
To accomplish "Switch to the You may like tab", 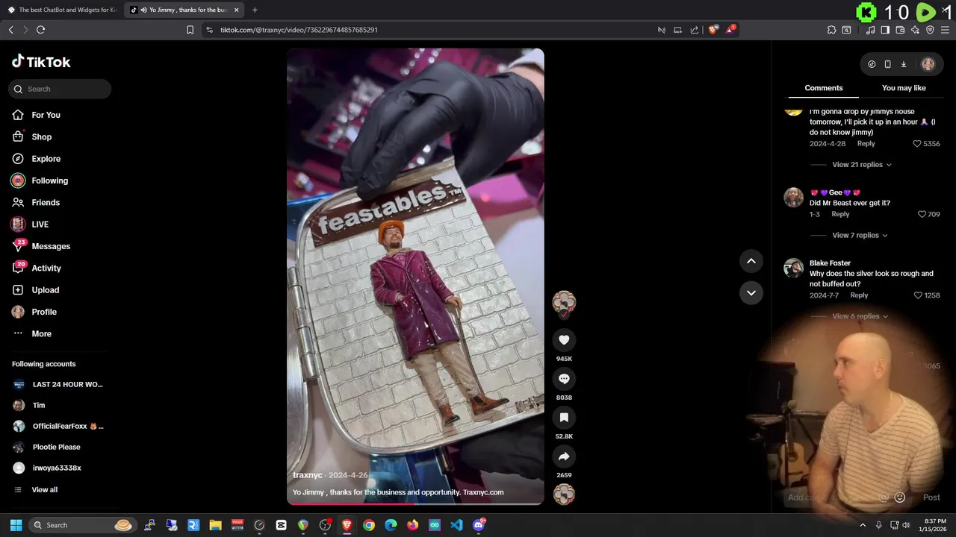I will pos(904,88).
